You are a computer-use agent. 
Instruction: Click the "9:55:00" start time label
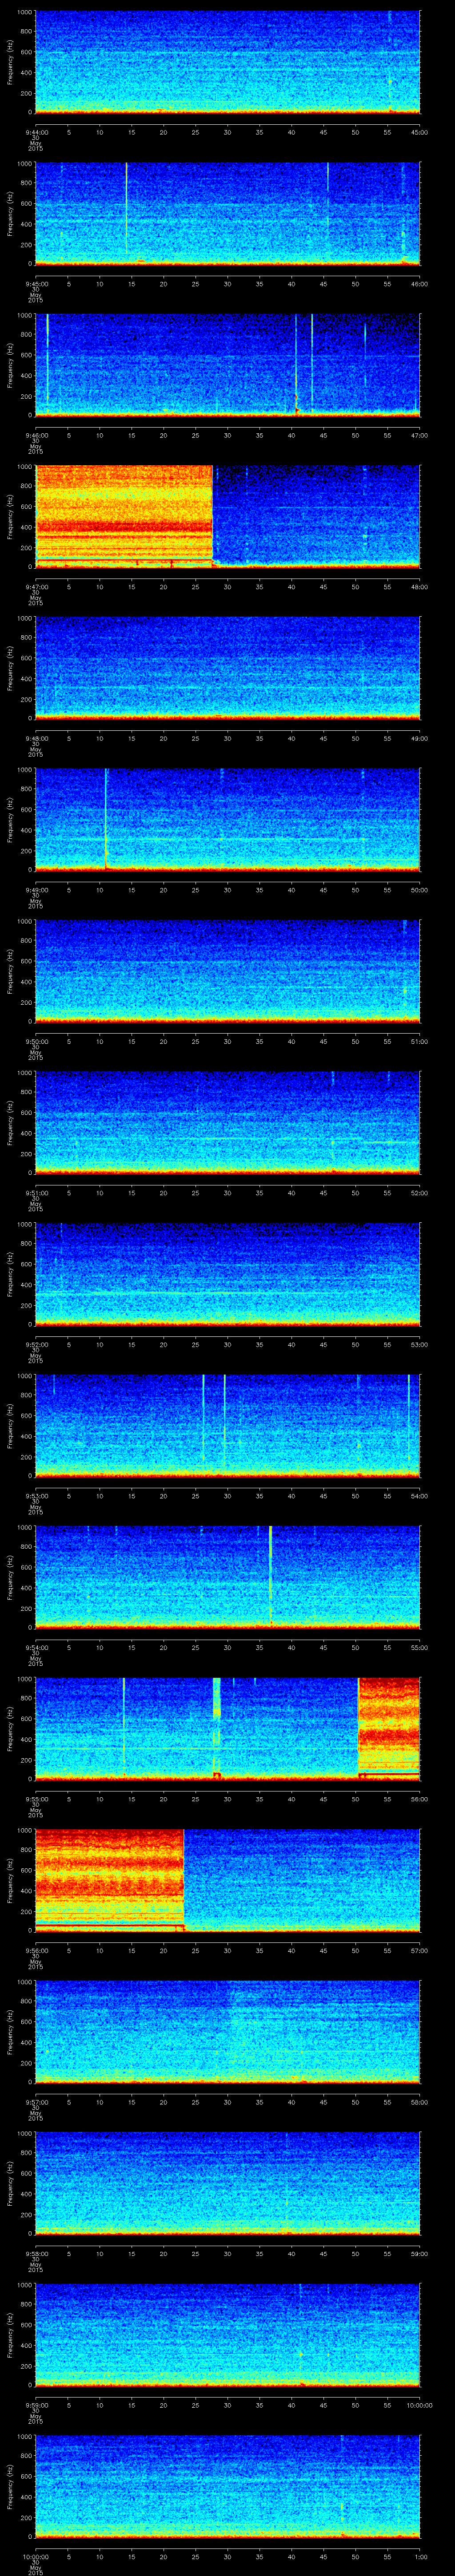36,1799
